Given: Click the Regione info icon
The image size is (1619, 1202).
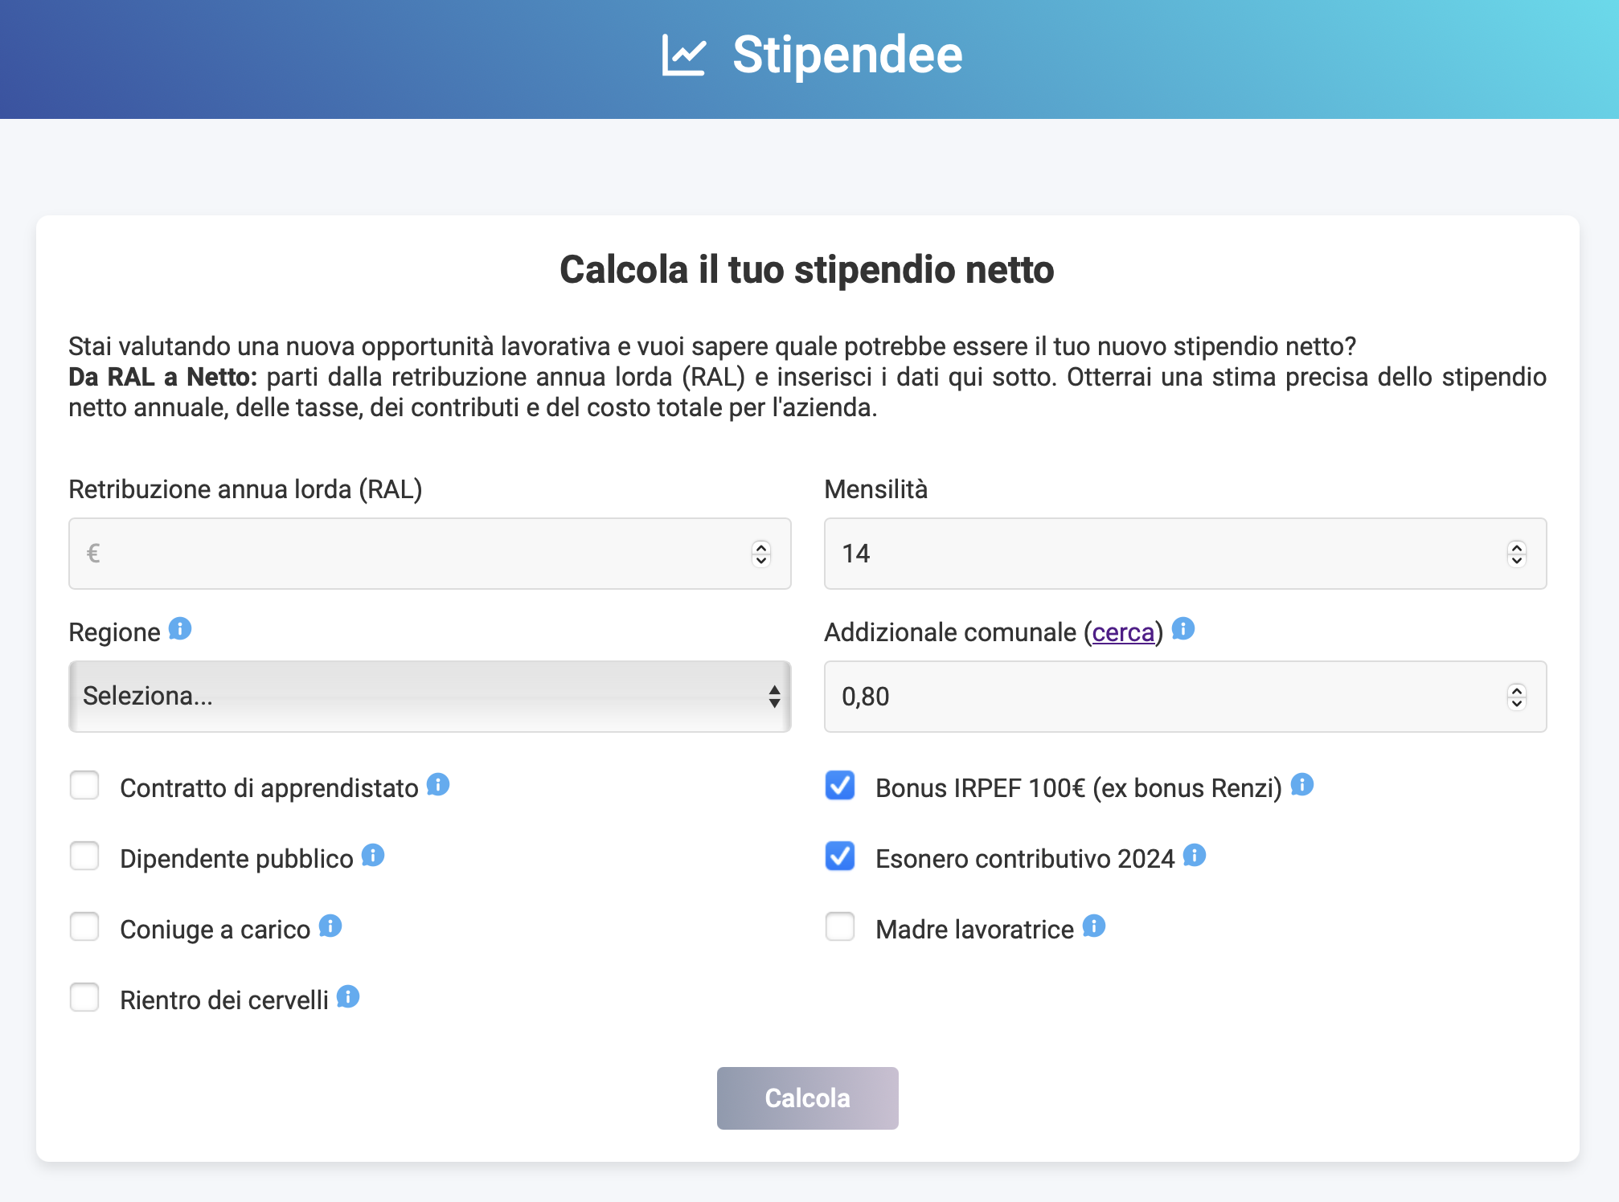Looking at the screenshot, I should (x=180, y=630).
